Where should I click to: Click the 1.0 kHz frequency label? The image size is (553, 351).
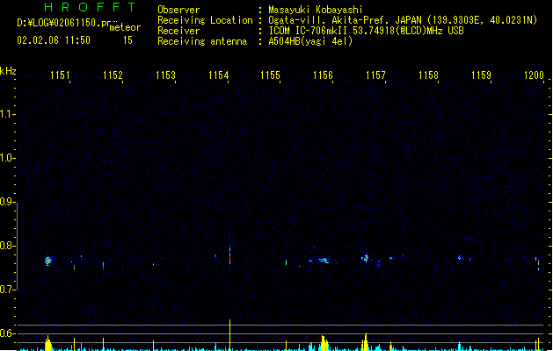[x=7, y=158]
